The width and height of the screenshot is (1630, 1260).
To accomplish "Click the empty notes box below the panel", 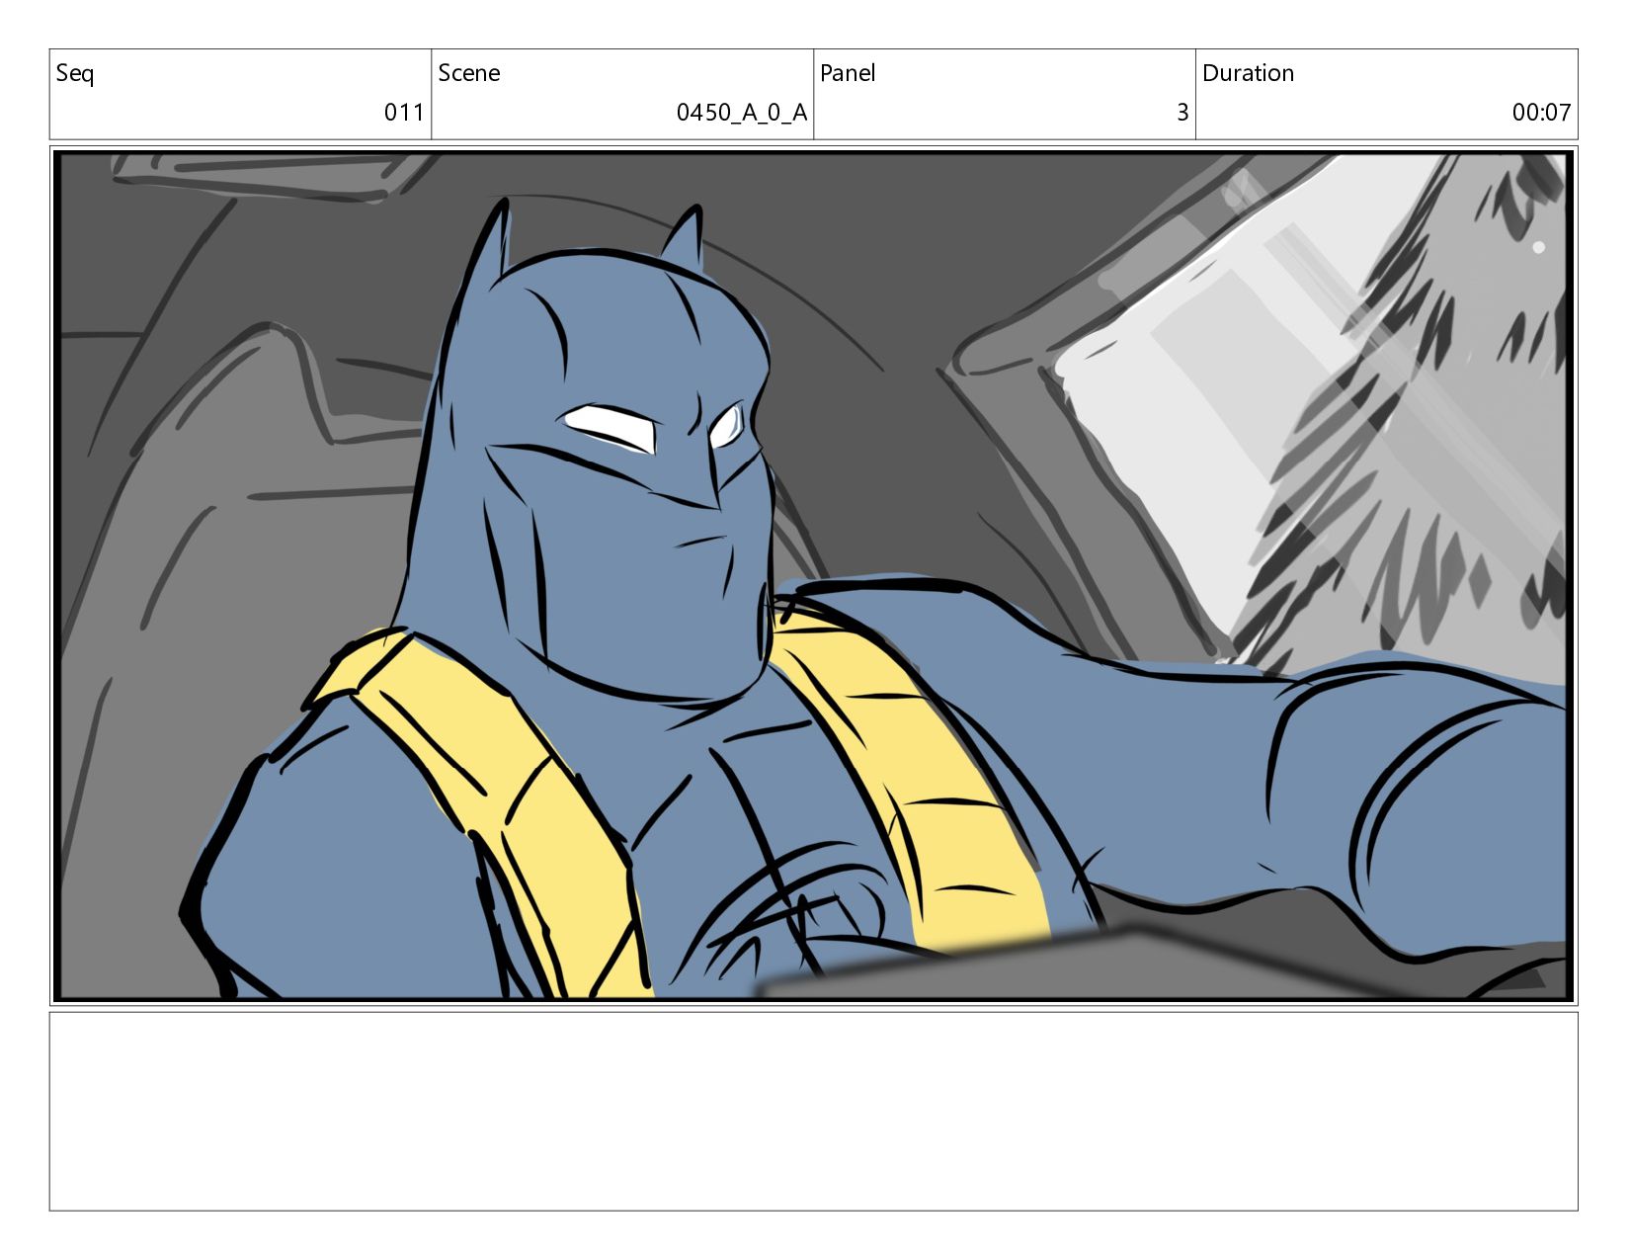I will coord(813,1111).
